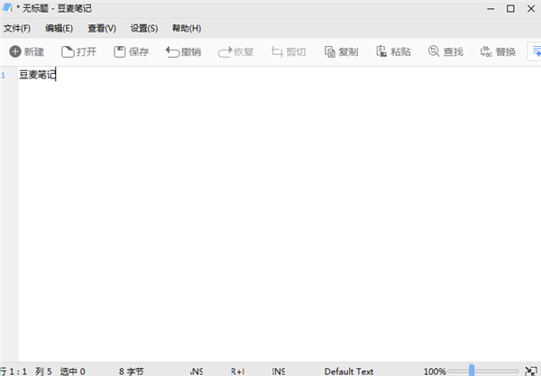The image size is (541, 376).
Task: Open the 文件(F) menu
Action: click(17, 28)
